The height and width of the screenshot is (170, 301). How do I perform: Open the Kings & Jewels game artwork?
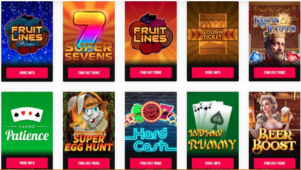pyautogui.click(x=275, y=33)
